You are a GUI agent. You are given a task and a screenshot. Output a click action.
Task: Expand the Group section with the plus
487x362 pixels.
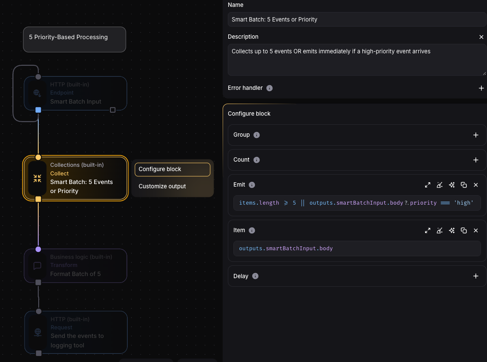click(476, 135)
